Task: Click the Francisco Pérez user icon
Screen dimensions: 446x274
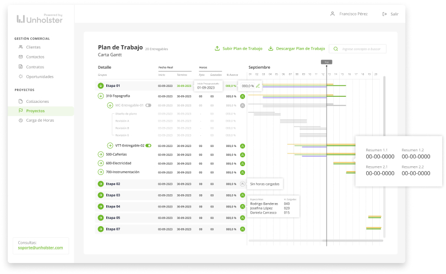Action: (332, 14)
